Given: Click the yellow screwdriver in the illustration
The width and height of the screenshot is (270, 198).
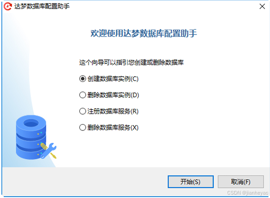Looking at the screenshot, I should [x=49, y=151].
